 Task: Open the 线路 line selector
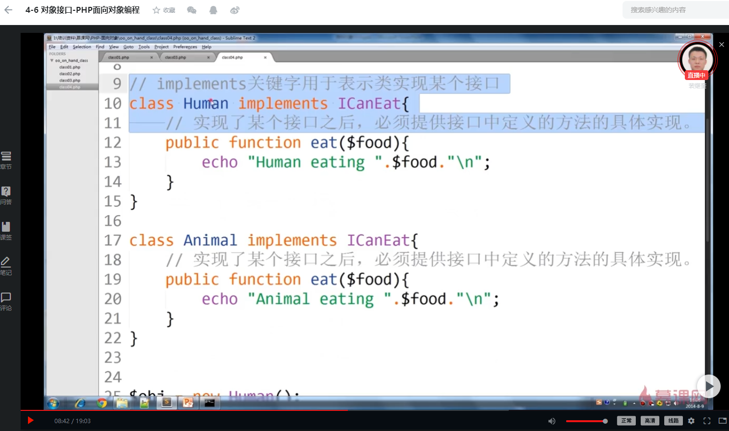pos(674,421)
